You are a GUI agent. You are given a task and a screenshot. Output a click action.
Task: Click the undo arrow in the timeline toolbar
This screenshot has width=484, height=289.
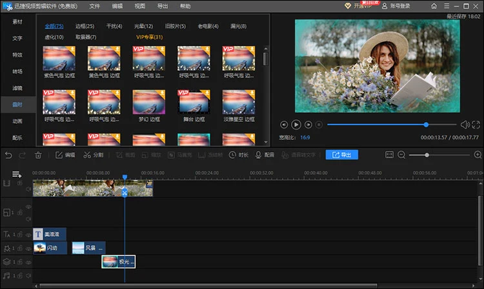click(8, 155)
